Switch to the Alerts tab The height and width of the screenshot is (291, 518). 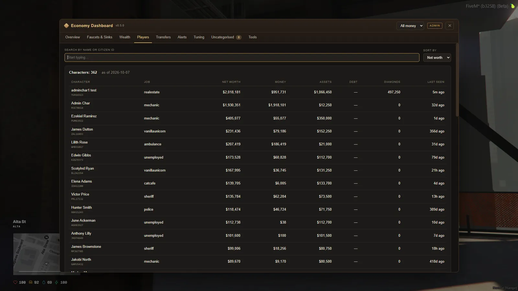coord(182,37)
